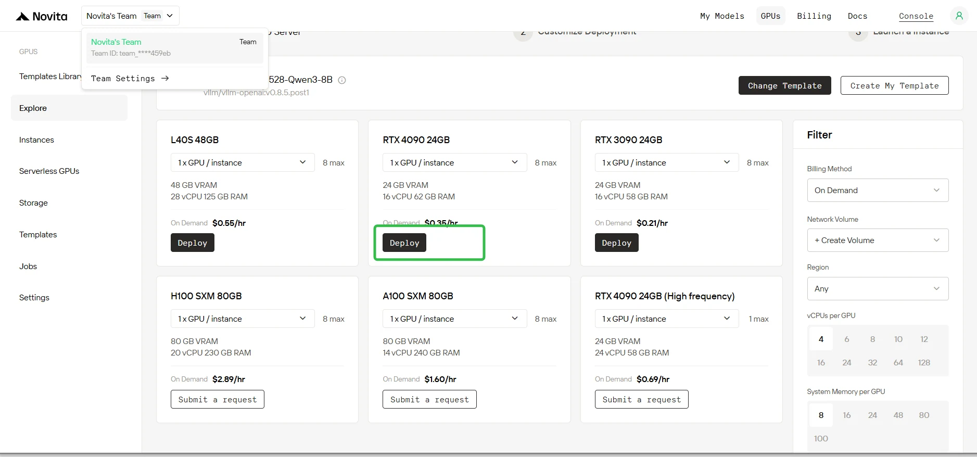Open Storage in the sidebar
The image size is (977, 457).
(x=33, y=203)
